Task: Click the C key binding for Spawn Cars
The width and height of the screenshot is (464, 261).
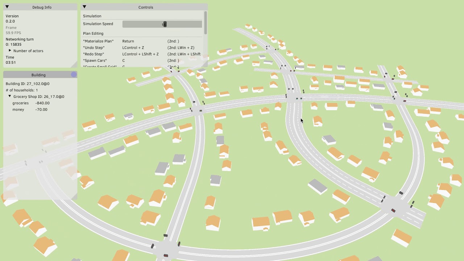Action: click(x=124, y=61)
